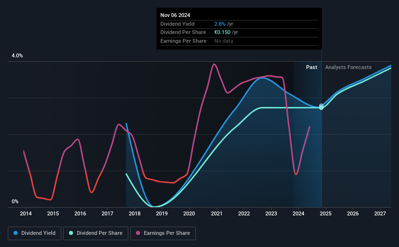This screenshot has width=399, height=247.
Task: Click the 2020 x-axis label
Action: tap(189, 213)
